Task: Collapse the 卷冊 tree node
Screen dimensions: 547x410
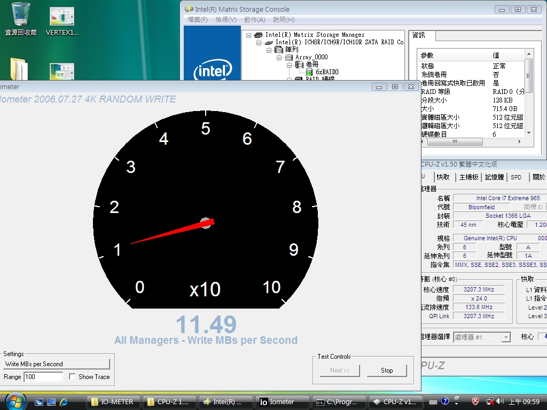Action: [289, 65]
